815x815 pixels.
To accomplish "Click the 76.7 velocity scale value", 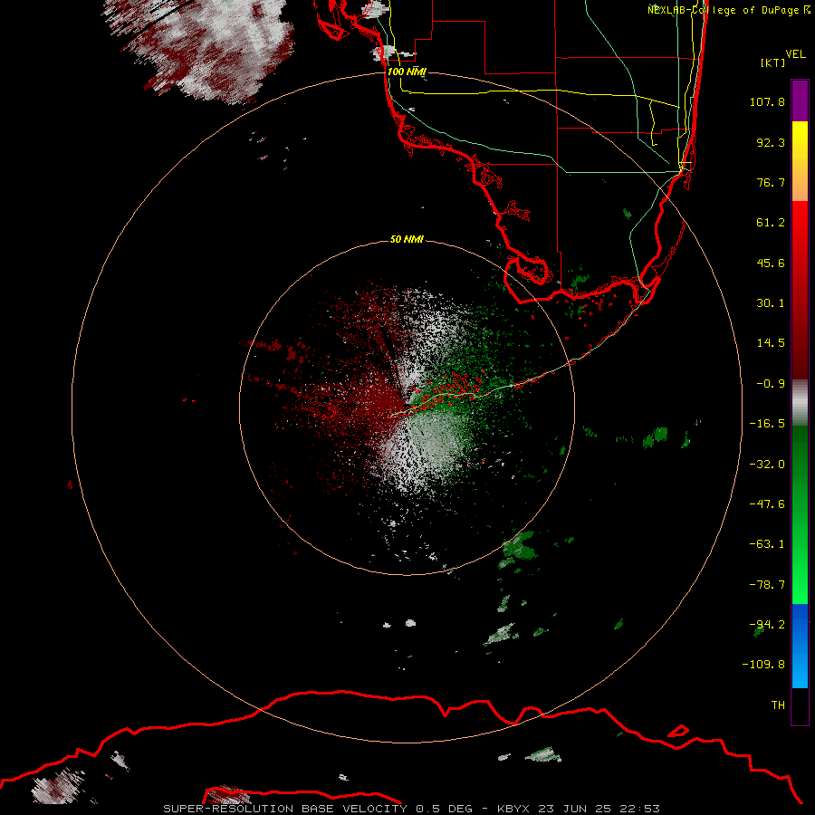I will click(771, 182).
